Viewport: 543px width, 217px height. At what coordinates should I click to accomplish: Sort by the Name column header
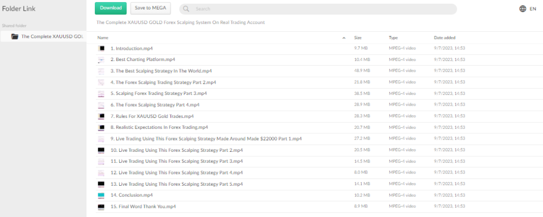point(103,38)
